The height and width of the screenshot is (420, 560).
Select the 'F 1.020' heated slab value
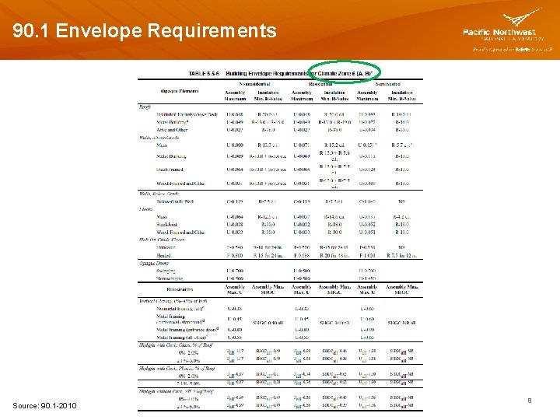tap(367, 256)
